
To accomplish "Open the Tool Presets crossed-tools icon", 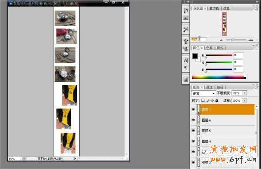I will [x=186, y=30].
